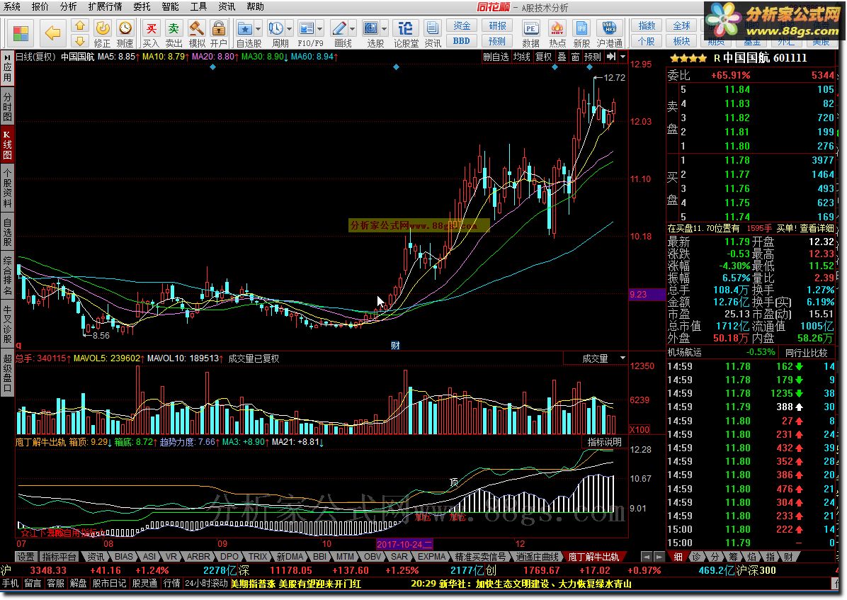The image size is (847, 600).
Task: Click the 资金 button
Action: [x=461, y=26]
